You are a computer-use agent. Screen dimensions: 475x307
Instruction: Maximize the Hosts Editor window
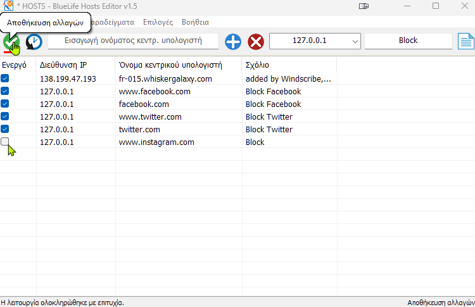pos(436,6)
